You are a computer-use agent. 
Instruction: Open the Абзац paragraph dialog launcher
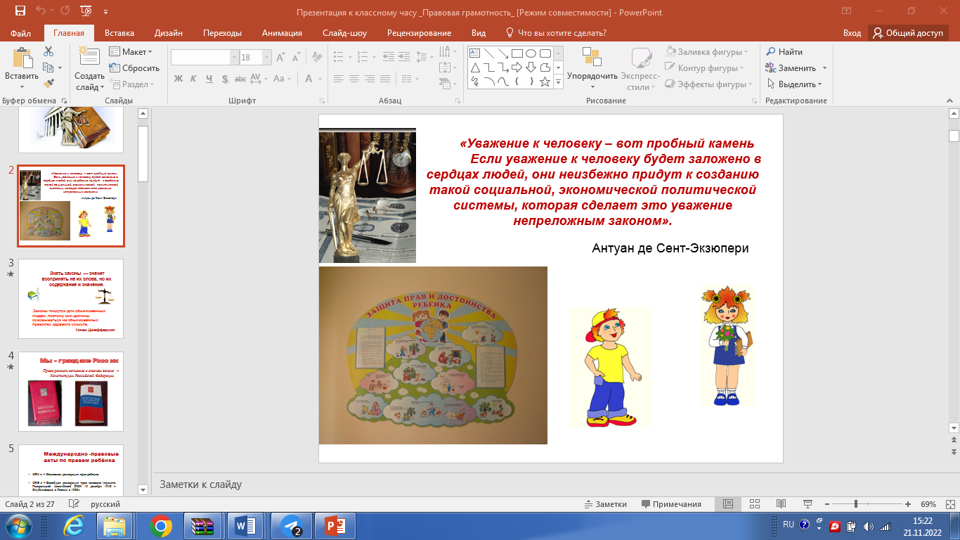coord(457,101)
